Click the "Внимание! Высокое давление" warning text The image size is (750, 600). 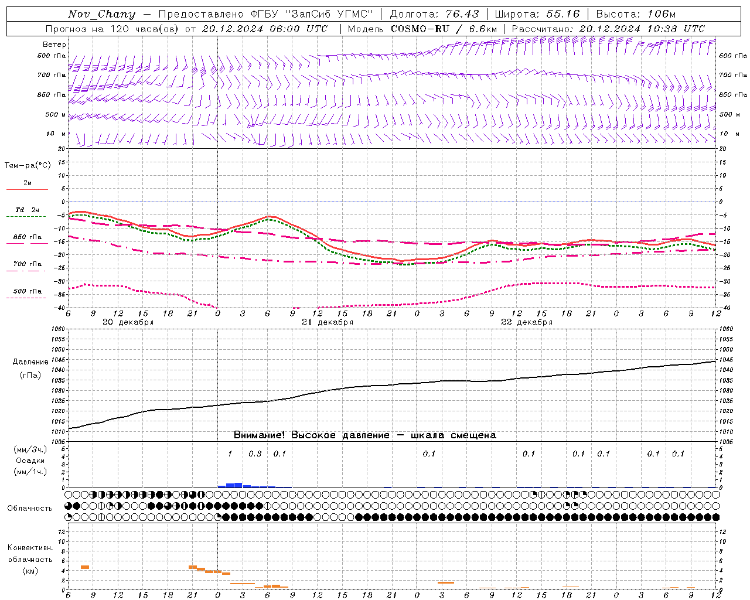311,435
